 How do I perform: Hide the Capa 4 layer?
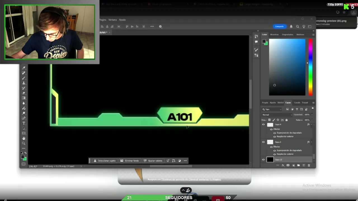[263, 125]
